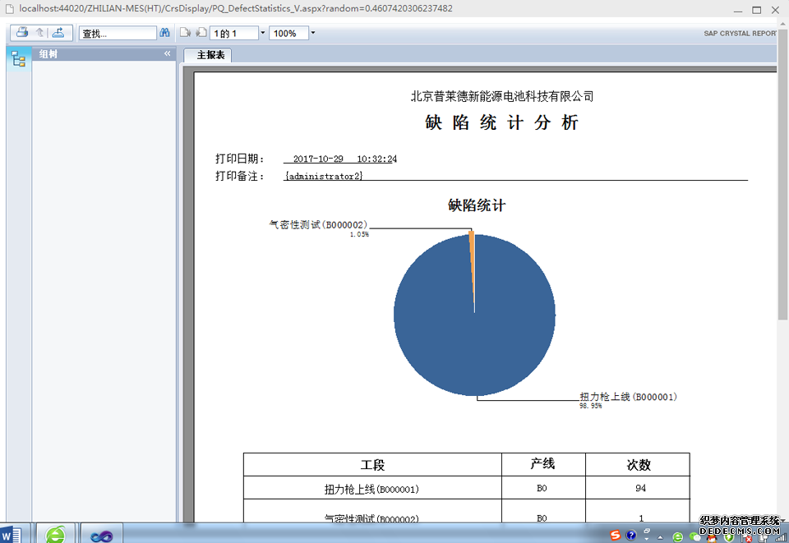Toggle the group tree panel icon
The height and width of the screenshot is (543, 789).
point(18,59)
